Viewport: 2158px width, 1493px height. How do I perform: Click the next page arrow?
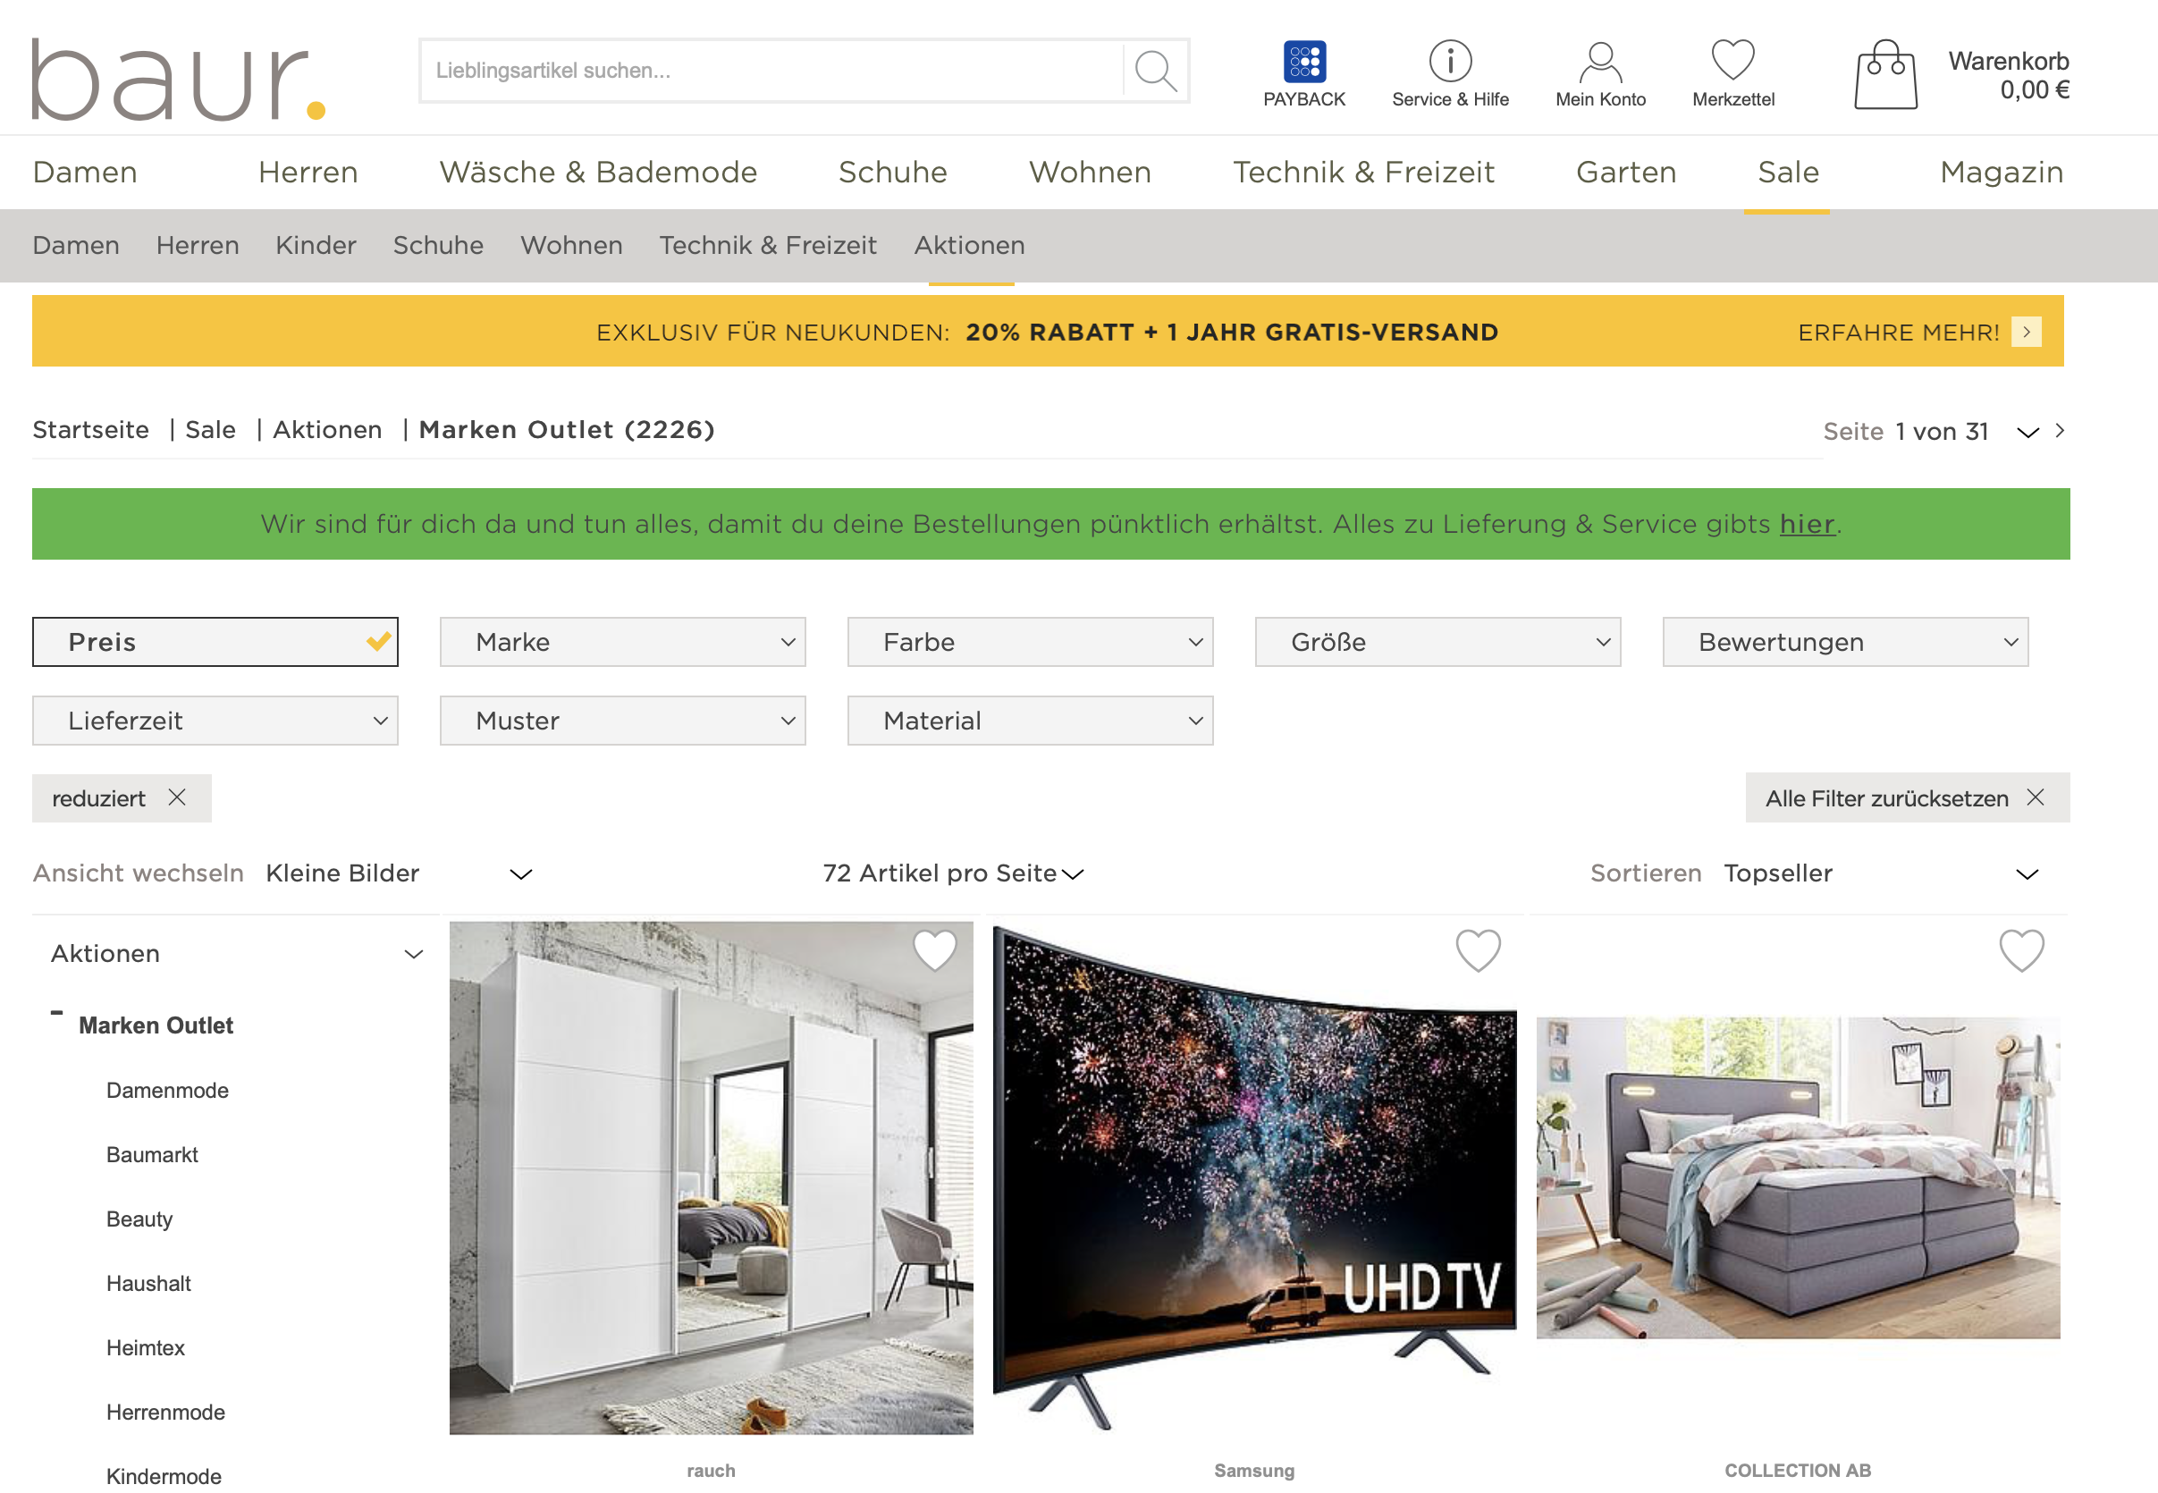pos(2059,431)
